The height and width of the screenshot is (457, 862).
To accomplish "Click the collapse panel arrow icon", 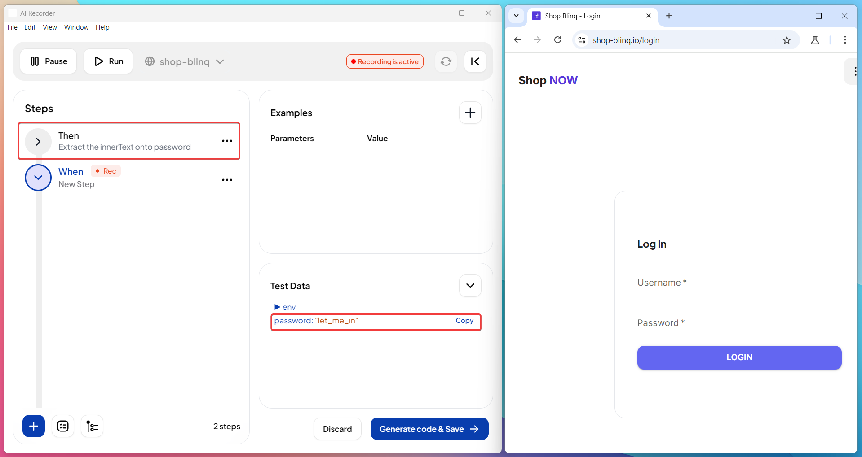I will 475,61.
